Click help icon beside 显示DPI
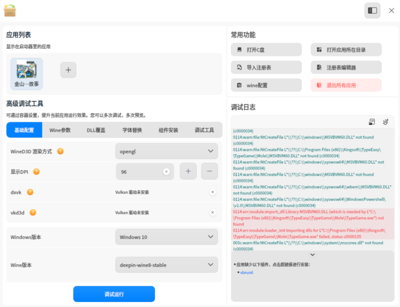Screen dimensions: 400x307 pyautogui.click(x=36, y=171)
